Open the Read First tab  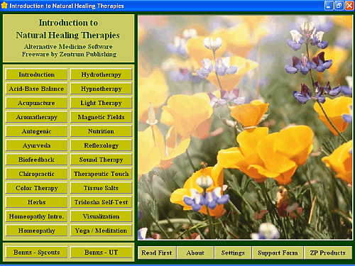(157, 253)
